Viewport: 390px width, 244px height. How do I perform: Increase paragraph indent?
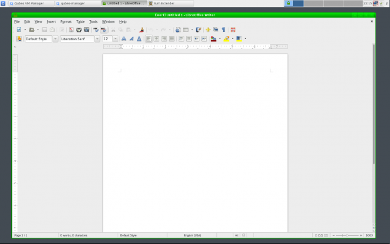(x=204, y=39)
